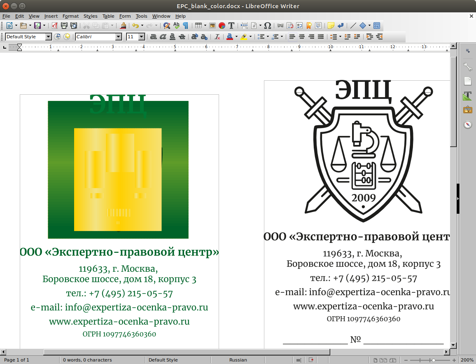This screenshot has width=476, height=364.
Task: Expand New Document dropdown arrow
Action: point(16,26)
